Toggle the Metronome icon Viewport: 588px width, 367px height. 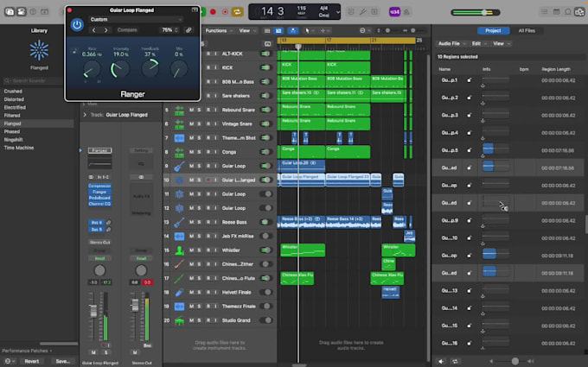point(406,12)
